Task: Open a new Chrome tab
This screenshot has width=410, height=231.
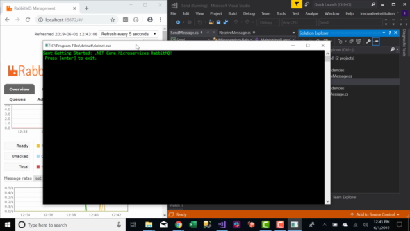Action: click(86, 8)
